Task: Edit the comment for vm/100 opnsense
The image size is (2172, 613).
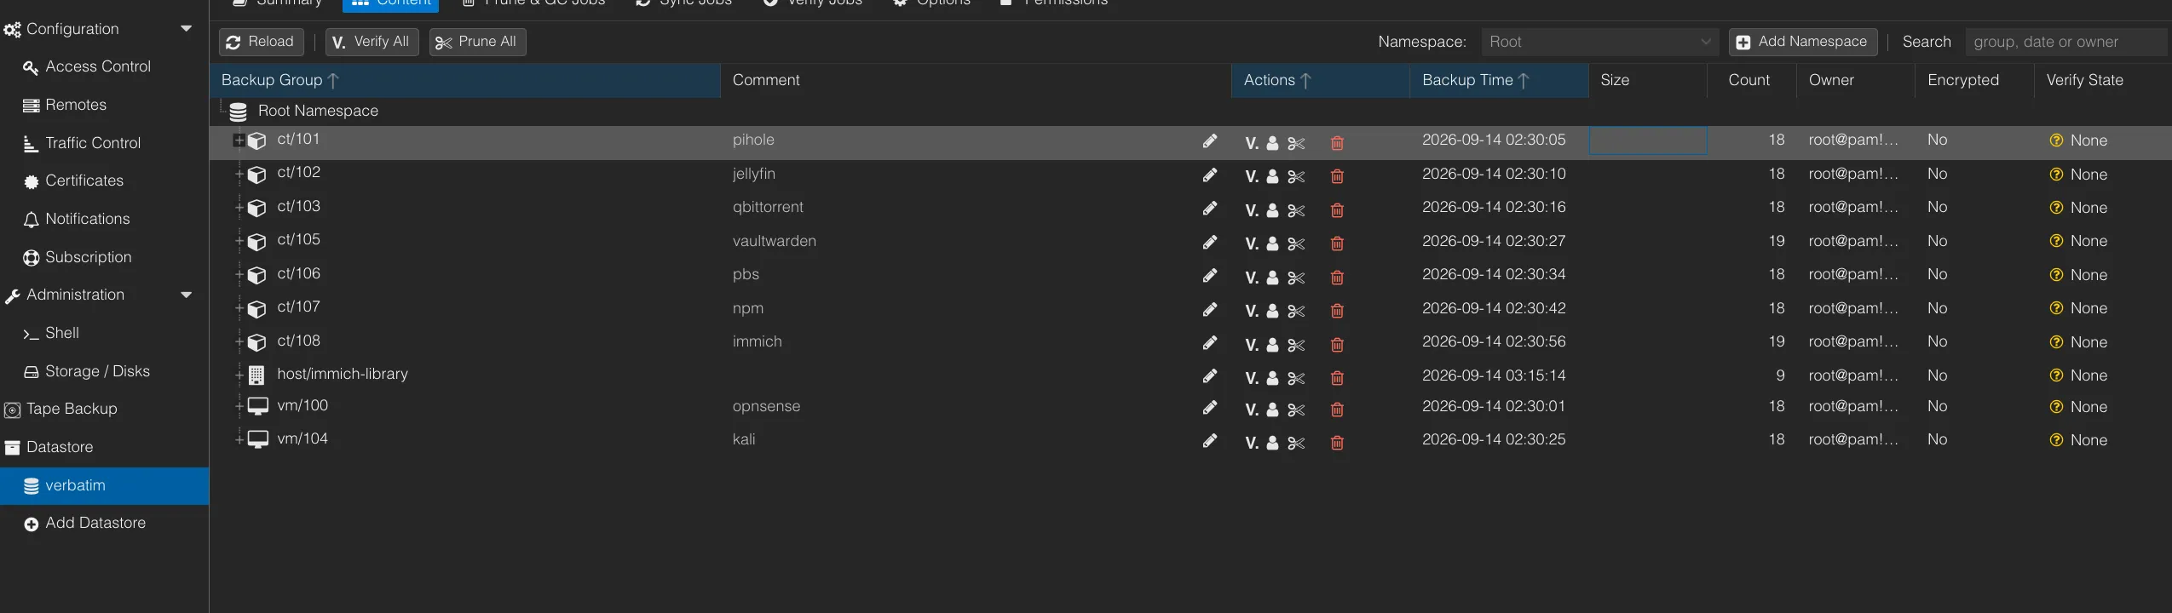Action: (1209, 408)
